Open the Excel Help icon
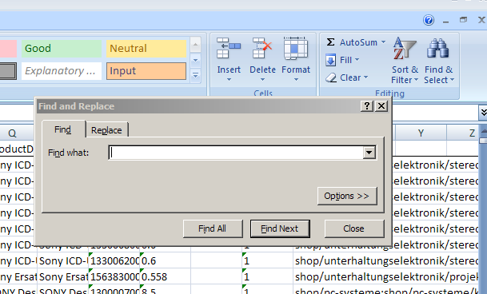Screen dimensions: 487x294 pos(429,20)
